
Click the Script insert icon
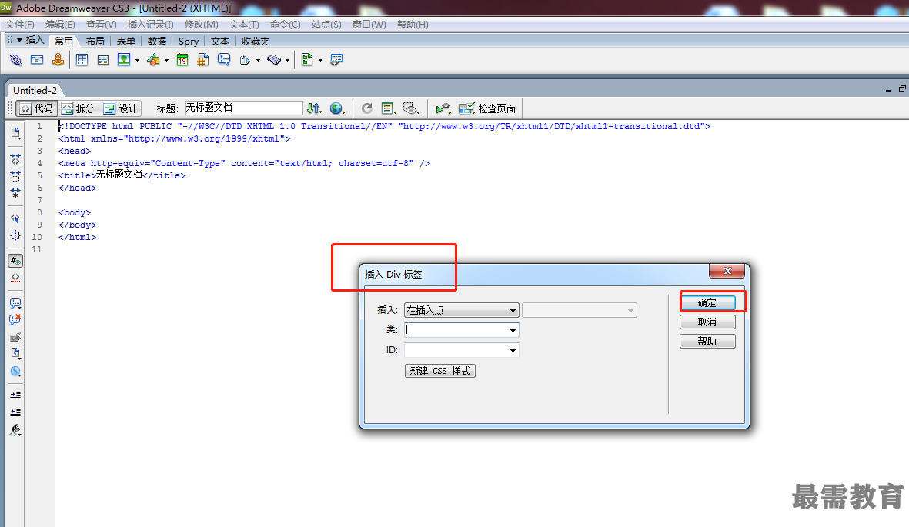point(274,60)
